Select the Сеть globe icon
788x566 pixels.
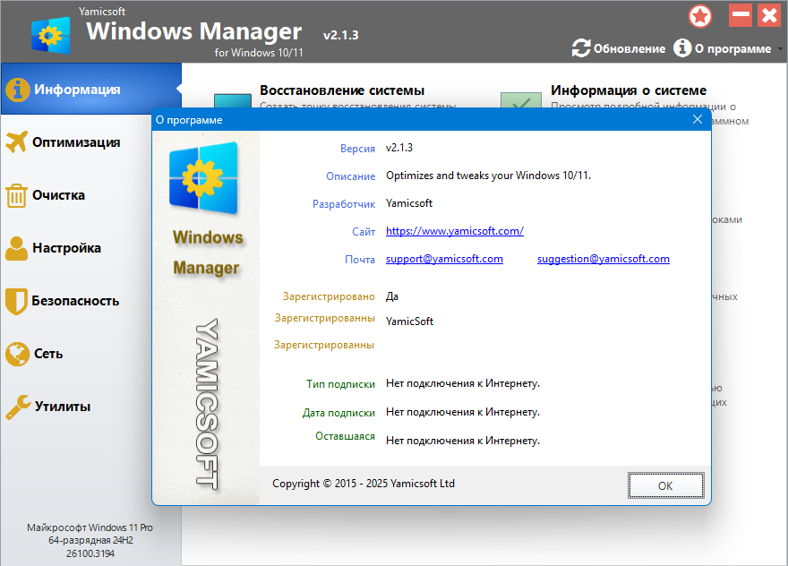point(18,354)
